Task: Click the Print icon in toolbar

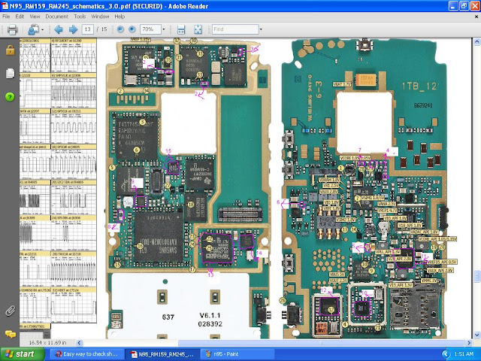Action: coord(12,29)
